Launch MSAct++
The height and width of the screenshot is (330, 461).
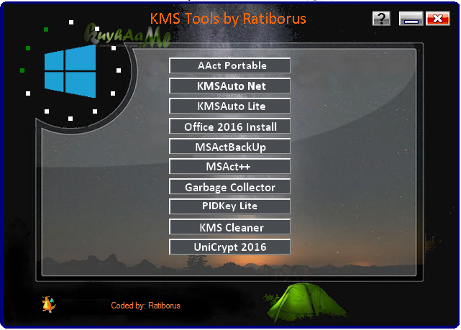(229, 166)
